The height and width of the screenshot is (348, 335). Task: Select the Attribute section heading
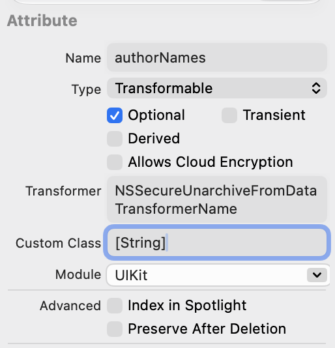coord(42,21)
